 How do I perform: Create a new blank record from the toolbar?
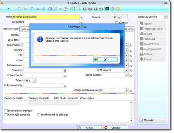13,9
